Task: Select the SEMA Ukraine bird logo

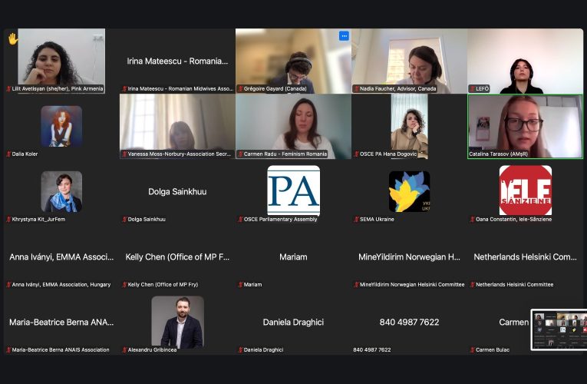Action: [409, 191]
